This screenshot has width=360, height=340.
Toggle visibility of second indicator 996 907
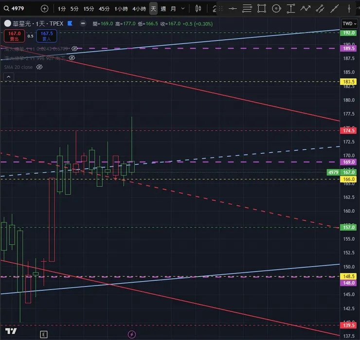72,58
